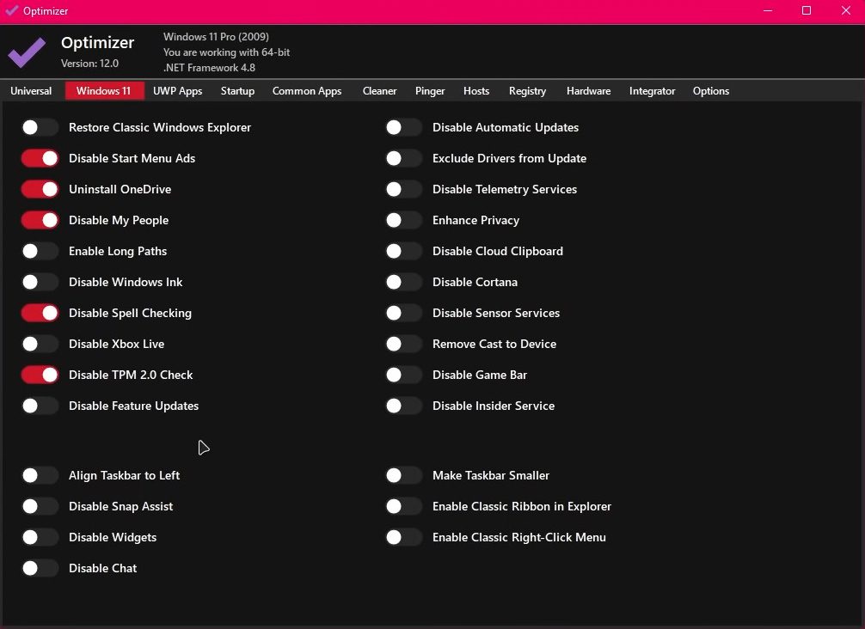Switch to the Hardware tab
Screen dimensions: 865x629
(588, 91)
